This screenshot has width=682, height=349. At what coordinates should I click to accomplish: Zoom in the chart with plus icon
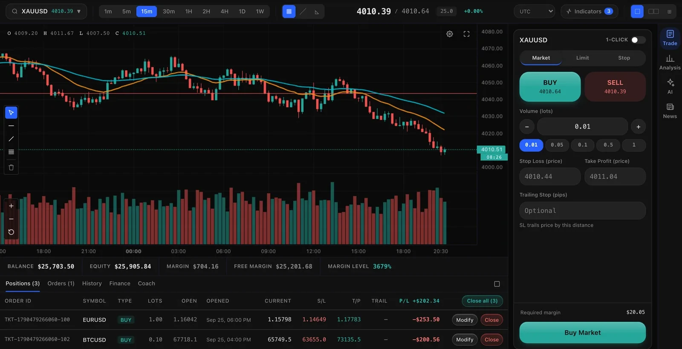11,206
